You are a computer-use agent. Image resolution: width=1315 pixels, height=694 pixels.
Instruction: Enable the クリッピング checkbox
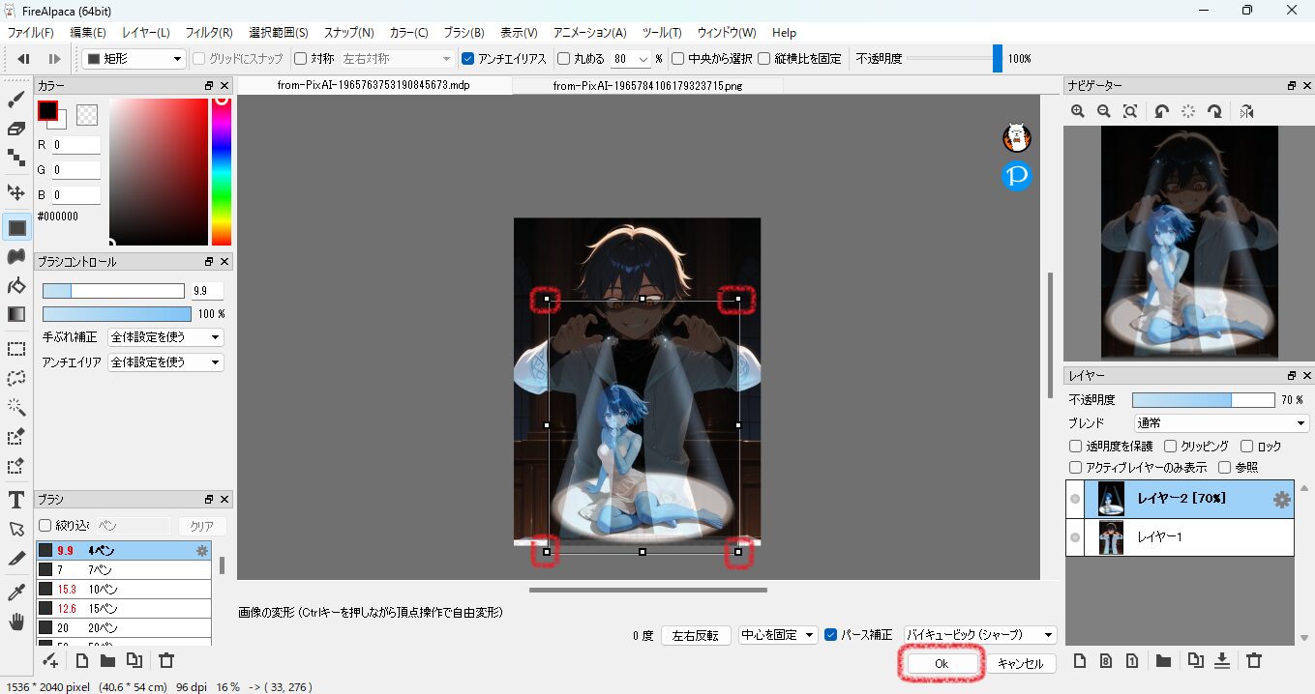[x=1171, y=447]
